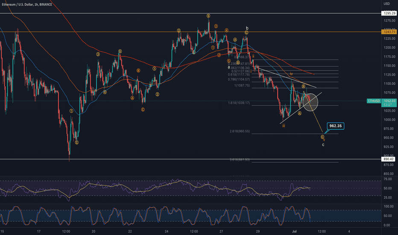398x235 pixels.
Task: Click the 1275.00 price axis tick
Action: [389, 21]
